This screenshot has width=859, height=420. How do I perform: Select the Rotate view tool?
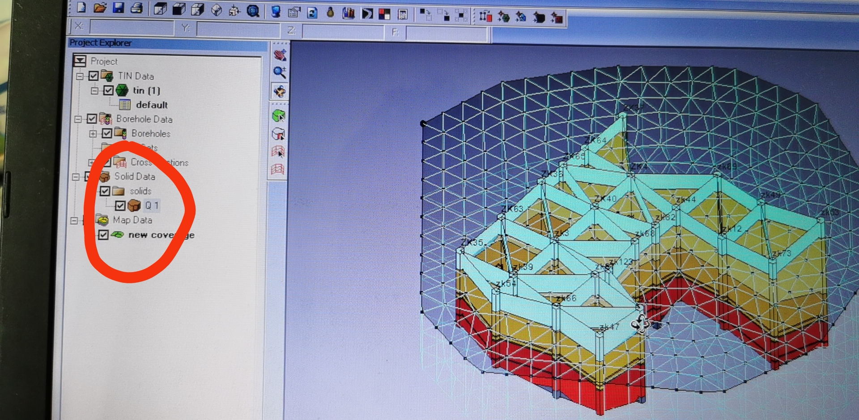280,92
